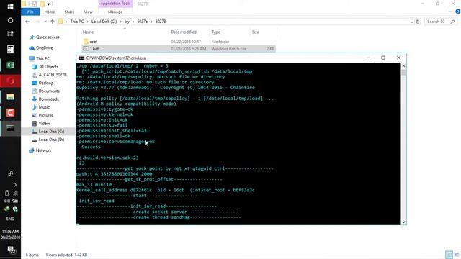
Task: Switch to the Share ribbon tab
Action: point(69,12)
